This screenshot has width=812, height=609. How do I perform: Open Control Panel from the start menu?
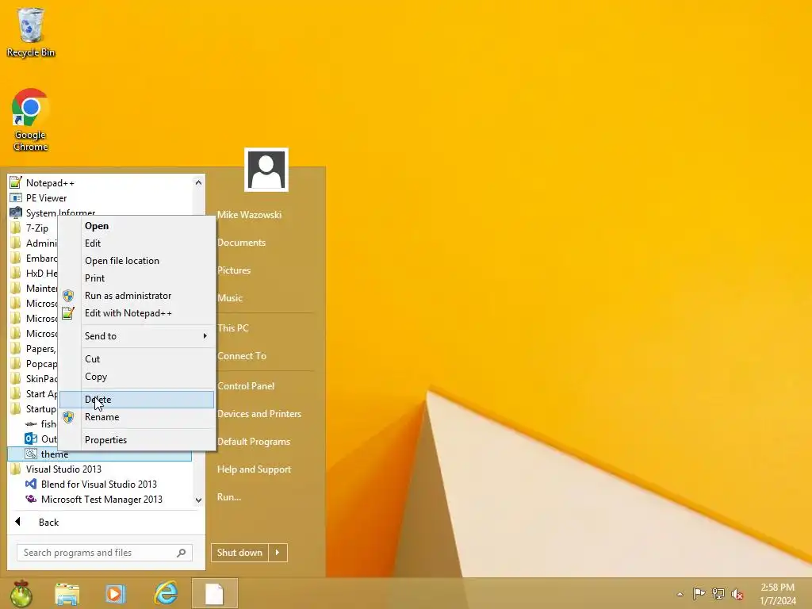pyautogui.click(x=246, y=386)
